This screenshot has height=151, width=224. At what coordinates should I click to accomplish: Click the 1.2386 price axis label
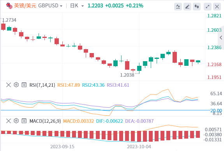coord(214,47)
